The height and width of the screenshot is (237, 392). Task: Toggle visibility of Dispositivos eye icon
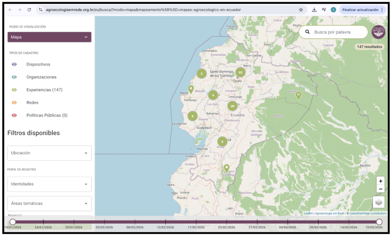[x=15, y=64]
